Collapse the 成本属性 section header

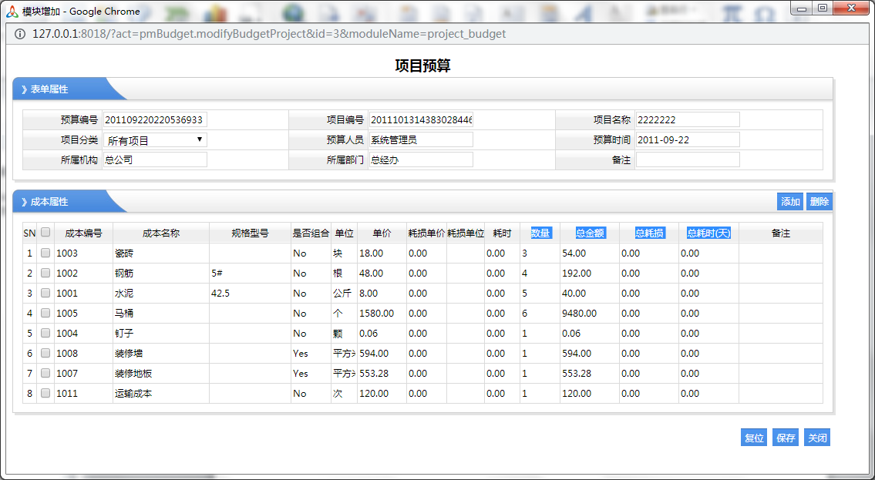[49, 202]
